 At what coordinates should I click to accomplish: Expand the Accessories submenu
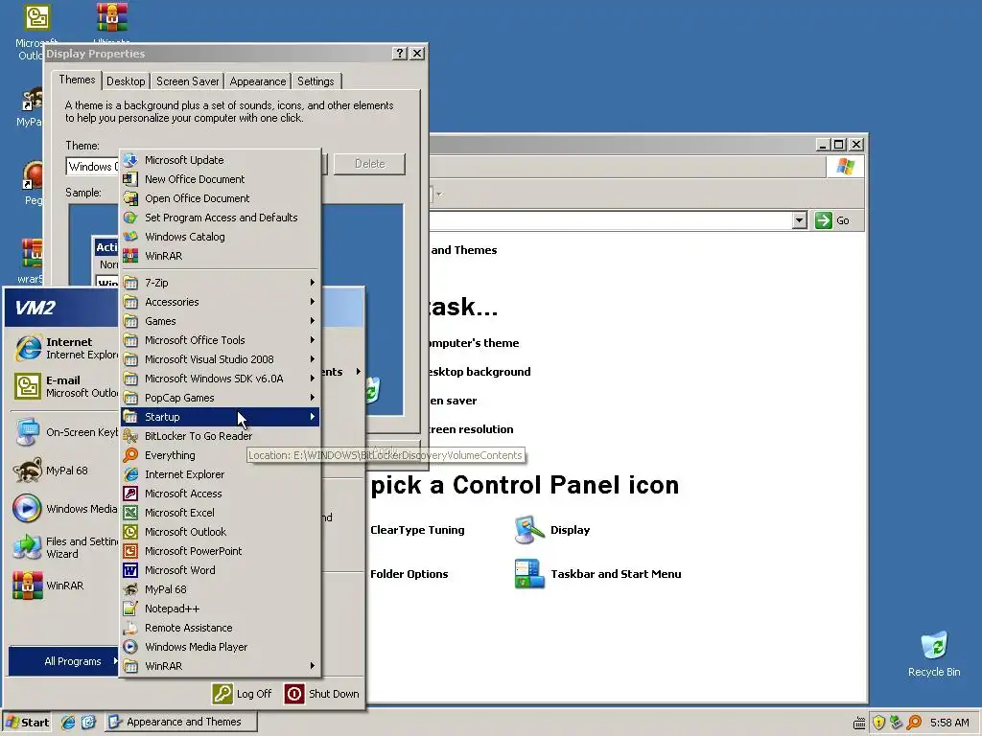pos(220,302)
